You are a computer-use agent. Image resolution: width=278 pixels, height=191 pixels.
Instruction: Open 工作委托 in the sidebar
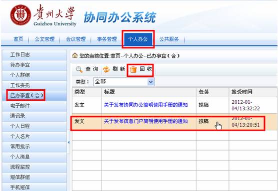[x=34, y=85]
